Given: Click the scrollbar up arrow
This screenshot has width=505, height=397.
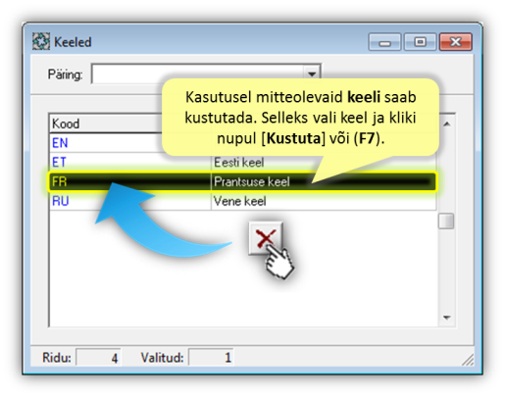Looking at the screenshot, I should pos(446,124).
